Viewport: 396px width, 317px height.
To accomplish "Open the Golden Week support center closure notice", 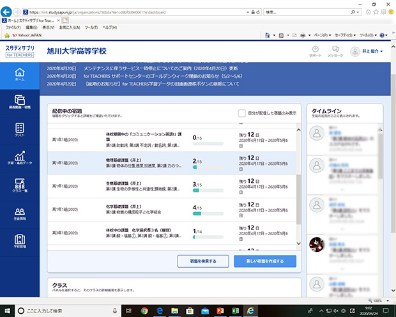I will click(x=163, y=76).
